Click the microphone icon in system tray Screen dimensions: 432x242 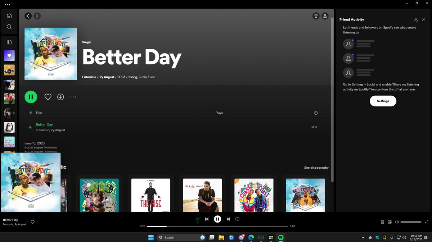(392, 237)
